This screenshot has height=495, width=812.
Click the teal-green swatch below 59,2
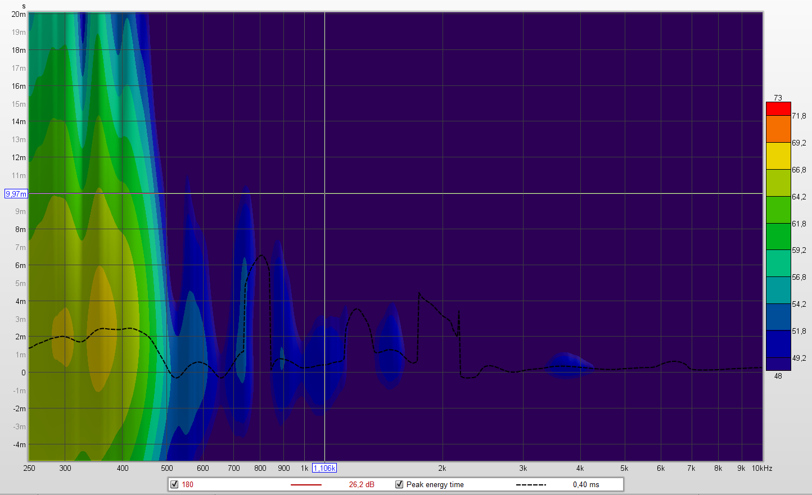click(778, 264)
